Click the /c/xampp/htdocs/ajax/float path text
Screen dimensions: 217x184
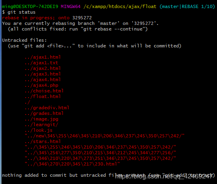pyautogui.click(x=120, y=6)
